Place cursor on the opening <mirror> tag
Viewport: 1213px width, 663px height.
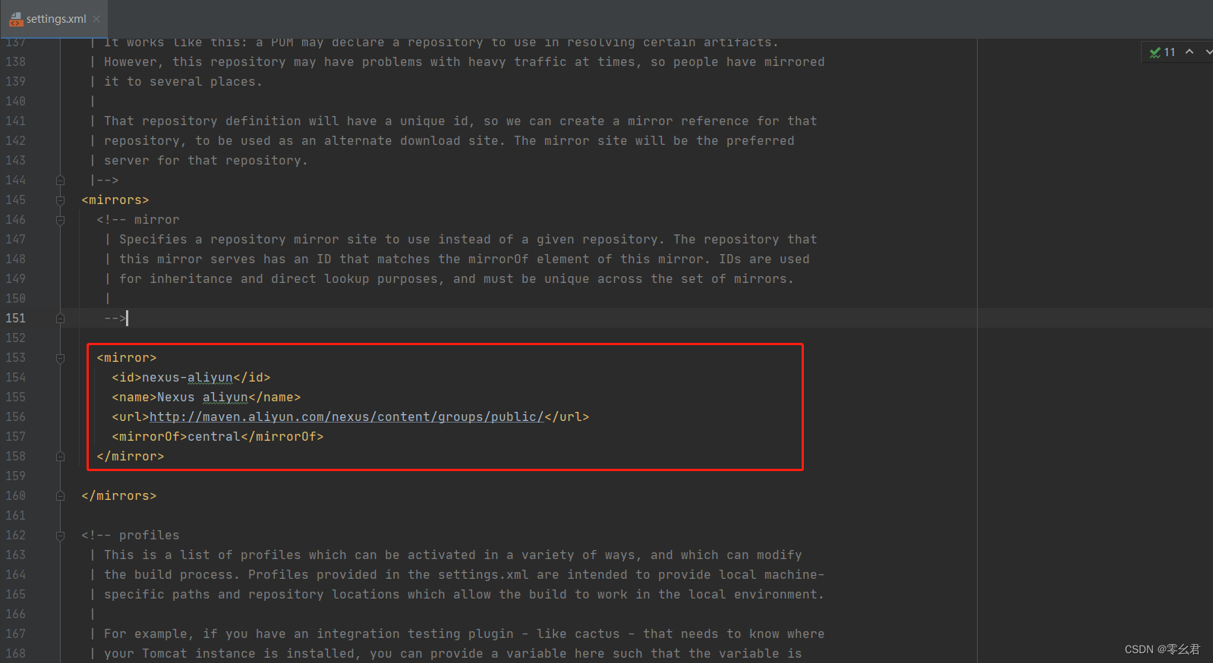(x=127, y=358)
